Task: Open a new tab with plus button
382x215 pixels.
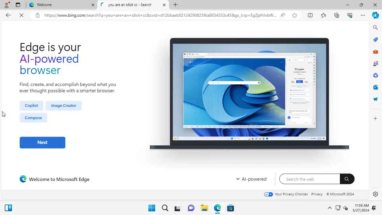Action: click(175, 5)
